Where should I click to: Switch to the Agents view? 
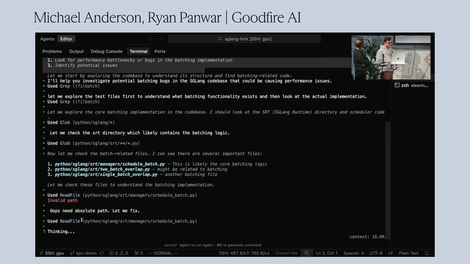[47, 39]
